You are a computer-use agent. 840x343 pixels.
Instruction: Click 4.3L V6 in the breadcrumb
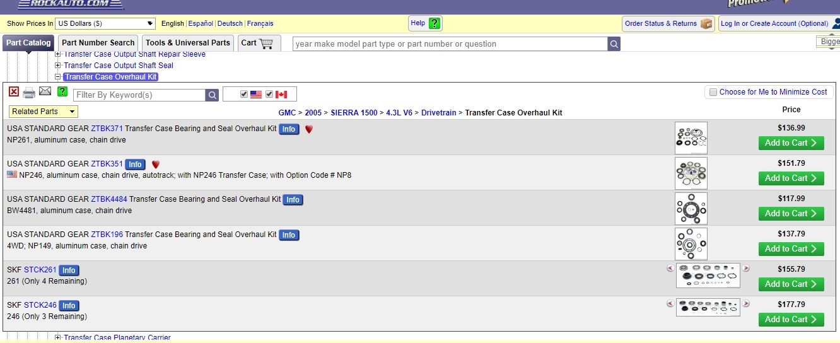(x=399, y=113)
